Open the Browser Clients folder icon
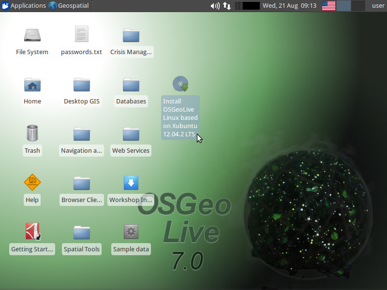387x290 pixels. 82,183
